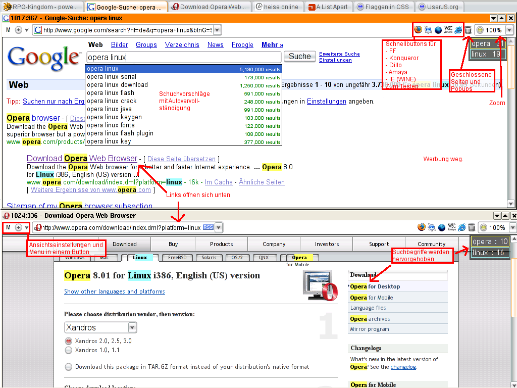The width and height of the screenshot is (517, 388).
Task: Click Google window address URL field
Action: pos(128,30)
